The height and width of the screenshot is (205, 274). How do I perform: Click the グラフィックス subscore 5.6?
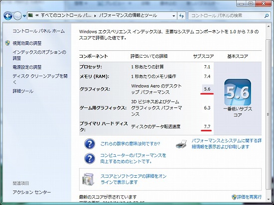point(207,89)
